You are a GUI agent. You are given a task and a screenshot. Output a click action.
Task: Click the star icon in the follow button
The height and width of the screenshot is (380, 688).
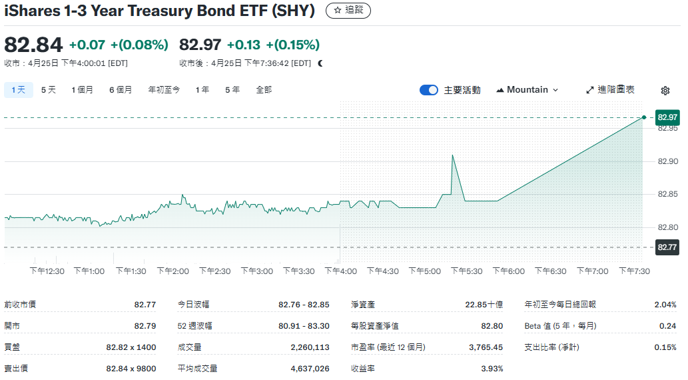tap(338, 11)
